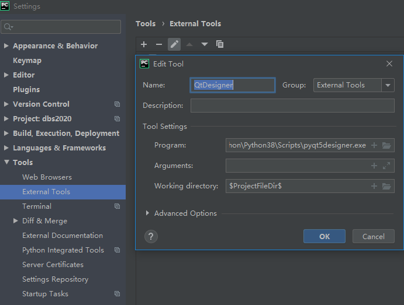Expand Project: dbs2020 settings node
Screen dimensions: 404x305
pos(6,119)
